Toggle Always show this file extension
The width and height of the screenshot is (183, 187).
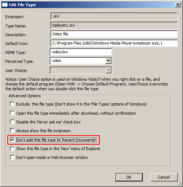(x=12, y=131)
